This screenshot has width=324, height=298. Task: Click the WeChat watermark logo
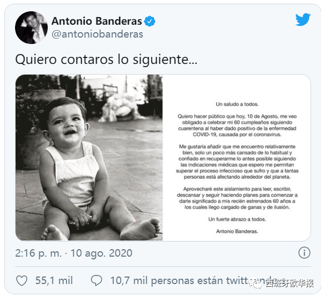(x=256, y=283)
